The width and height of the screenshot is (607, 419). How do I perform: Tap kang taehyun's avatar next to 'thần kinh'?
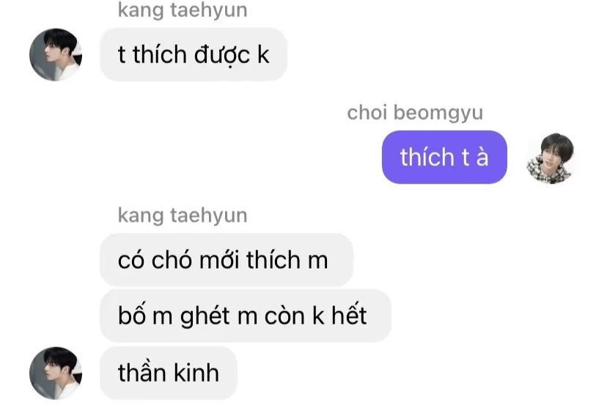pos(56,373)
